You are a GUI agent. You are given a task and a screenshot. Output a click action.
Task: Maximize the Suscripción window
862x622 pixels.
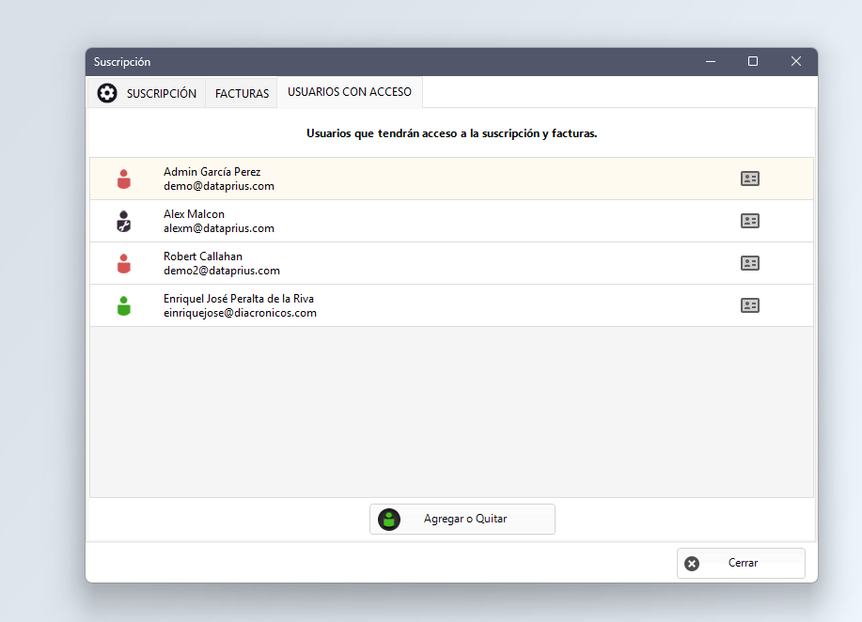[753, 61]
